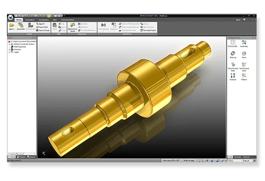Screen dimensions: 265x181
Task: Open the first Catalog Browser item
Action: tap(233, 44)
